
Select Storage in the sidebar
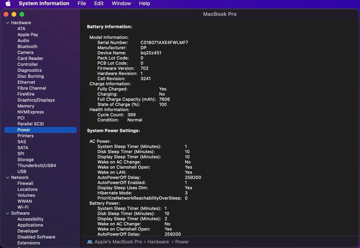click(x=25, y=160)
